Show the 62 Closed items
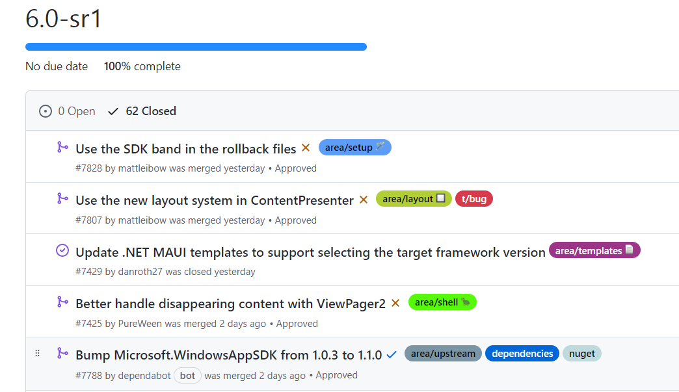 point(142,111)
